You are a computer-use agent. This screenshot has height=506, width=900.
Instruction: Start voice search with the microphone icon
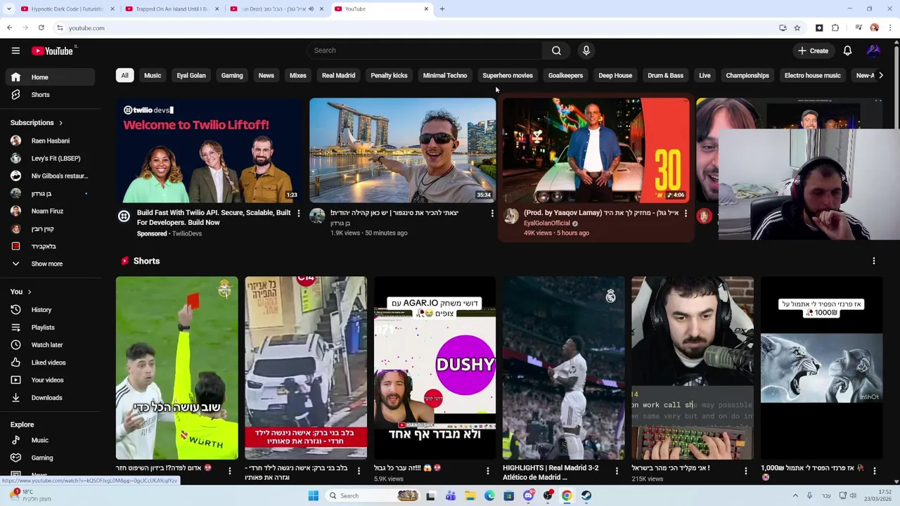coord(586,51)
